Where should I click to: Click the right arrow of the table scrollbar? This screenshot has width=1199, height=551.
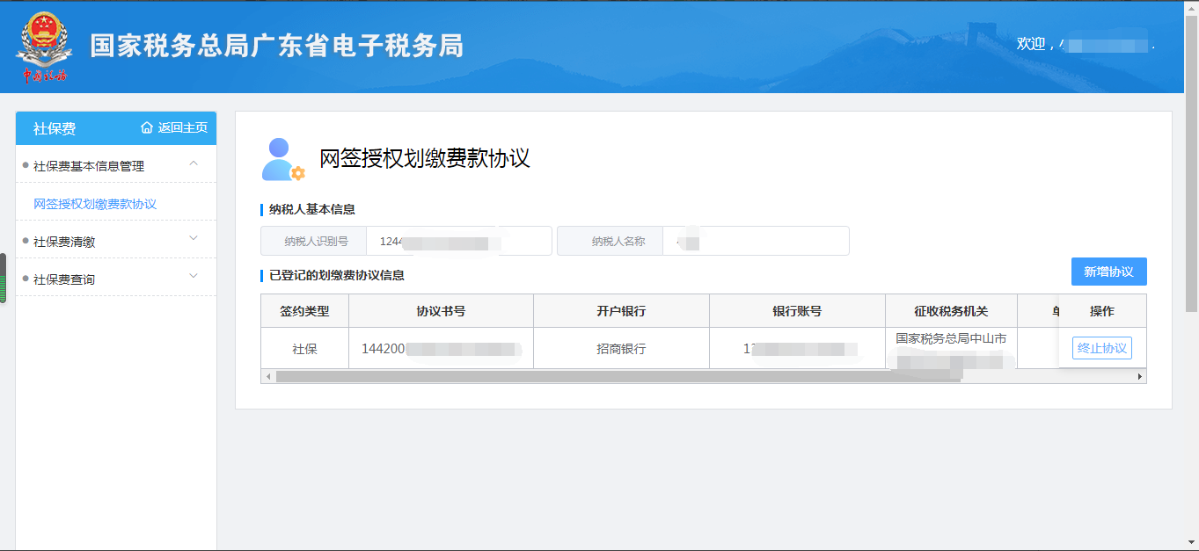pyautogui.click(x=1139, y=375)
